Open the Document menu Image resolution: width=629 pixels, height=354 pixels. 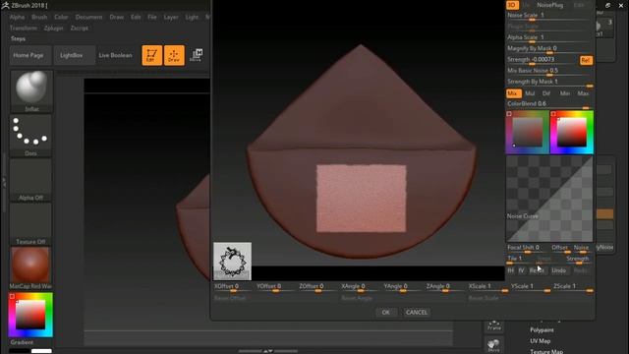pyautogui.click(x=88, y=18)
